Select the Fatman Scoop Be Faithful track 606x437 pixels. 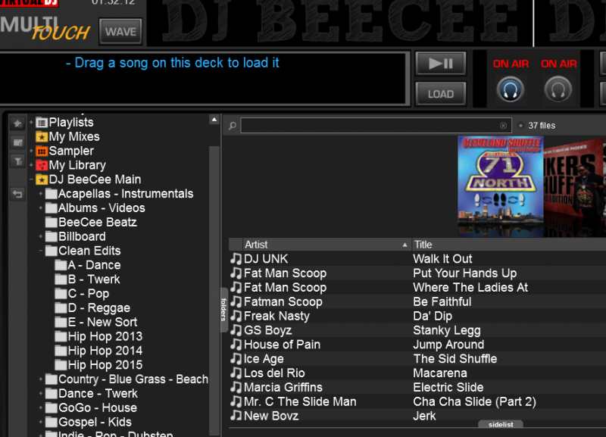point(417,301)
